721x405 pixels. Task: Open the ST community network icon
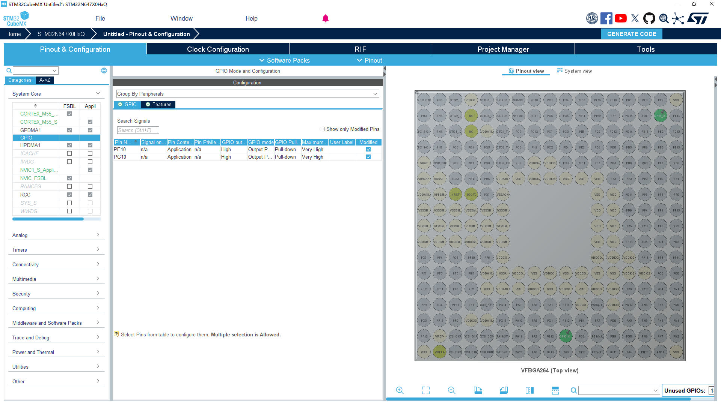click(x=678, y=18)
